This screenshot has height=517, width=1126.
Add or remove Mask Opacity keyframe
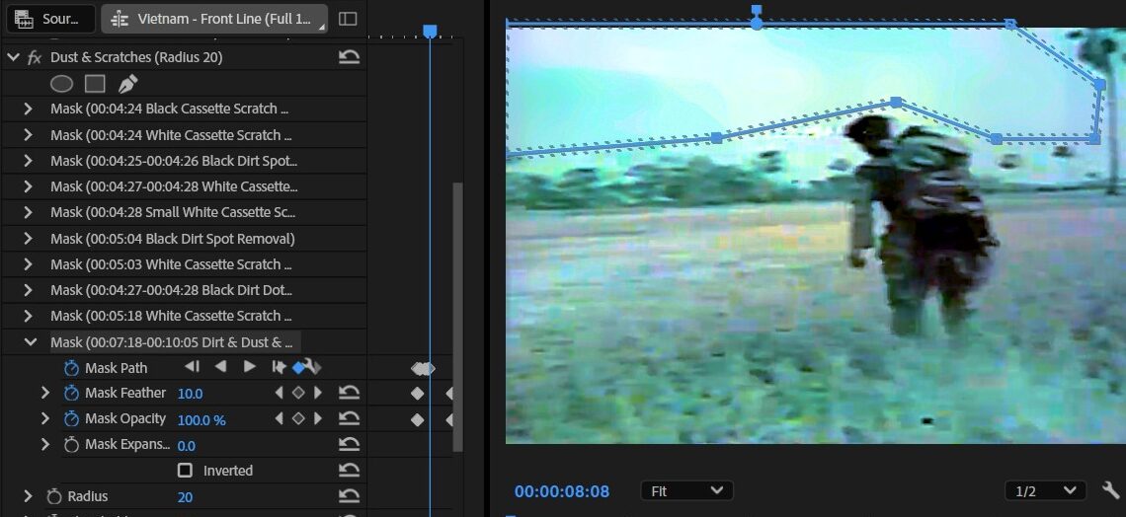[x=298, y=418]
